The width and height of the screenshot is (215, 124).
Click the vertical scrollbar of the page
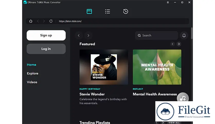[x=192, y=33]
